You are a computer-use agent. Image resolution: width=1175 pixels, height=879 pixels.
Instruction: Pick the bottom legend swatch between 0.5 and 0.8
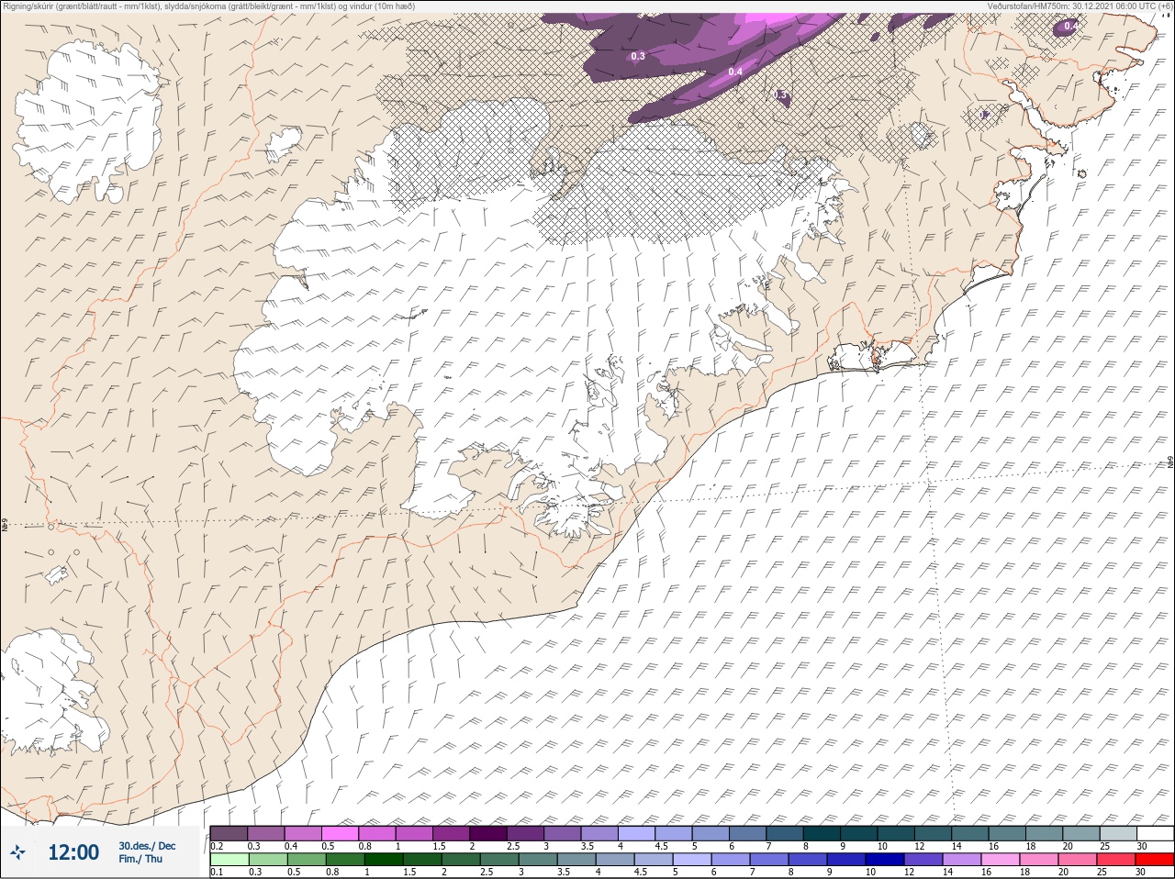point(307,860)
